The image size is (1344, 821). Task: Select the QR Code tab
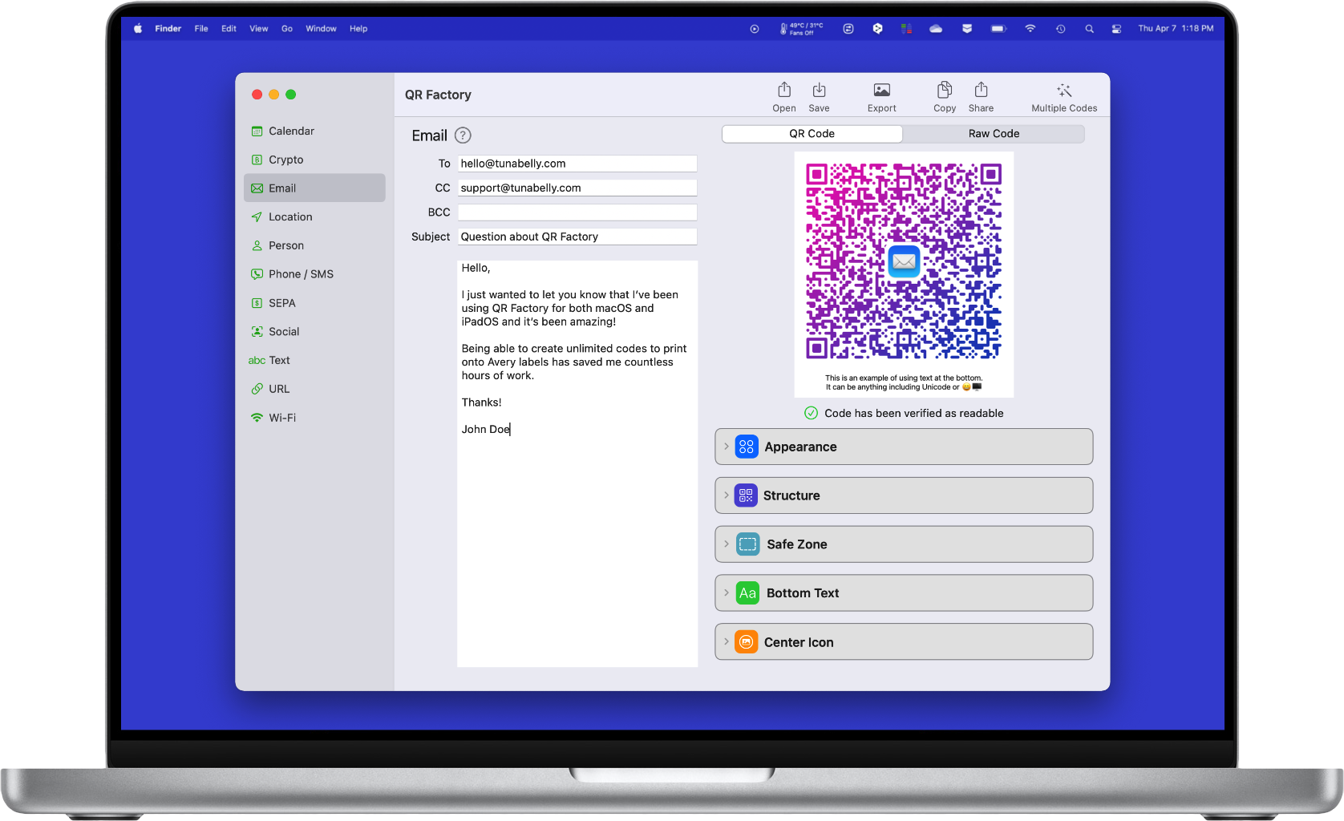(x=812, y=134)
